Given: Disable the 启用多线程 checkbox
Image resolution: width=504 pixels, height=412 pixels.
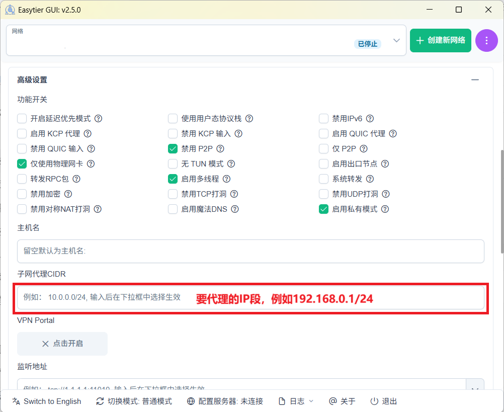Looking at the screenshot, I should [x=173, y=179].
